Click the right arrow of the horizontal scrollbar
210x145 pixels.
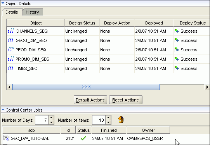pos(207,87)
